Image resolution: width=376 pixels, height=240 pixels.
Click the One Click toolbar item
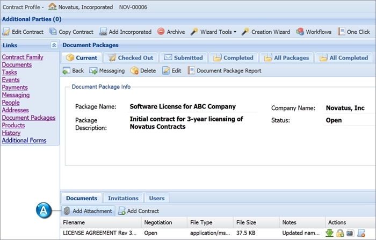coord(354,32)
